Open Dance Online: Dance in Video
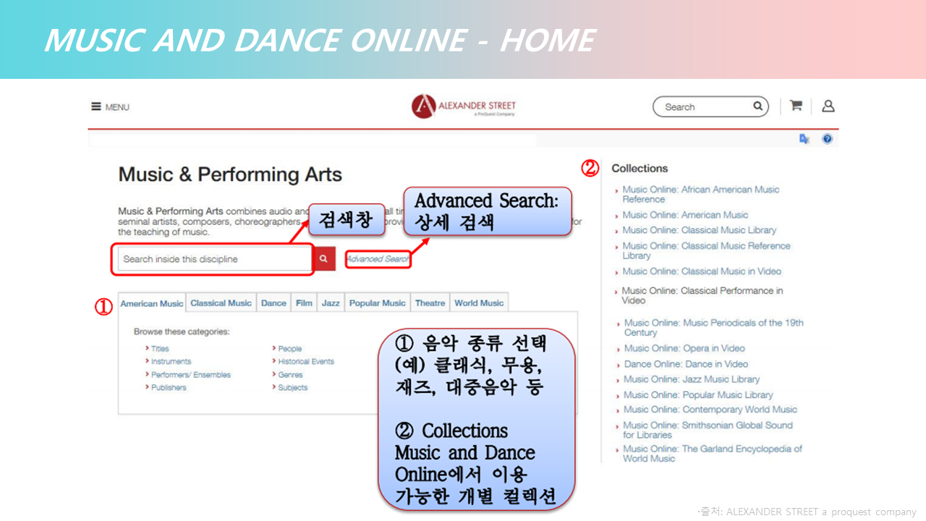 click(x=686, y=364)
